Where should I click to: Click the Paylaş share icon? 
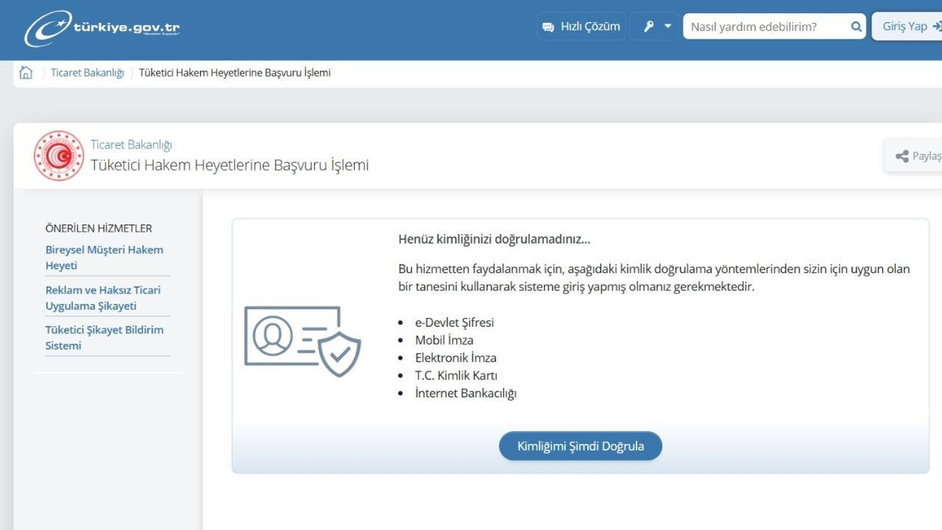902,156
